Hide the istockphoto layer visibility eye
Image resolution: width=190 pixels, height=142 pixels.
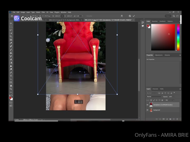(148, 105)
